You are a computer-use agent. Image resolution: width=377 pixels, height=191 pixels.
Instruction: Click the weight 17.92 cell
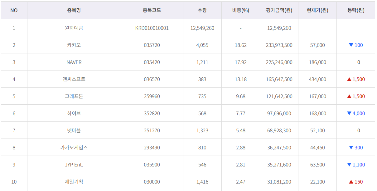[x=241, y=62]
